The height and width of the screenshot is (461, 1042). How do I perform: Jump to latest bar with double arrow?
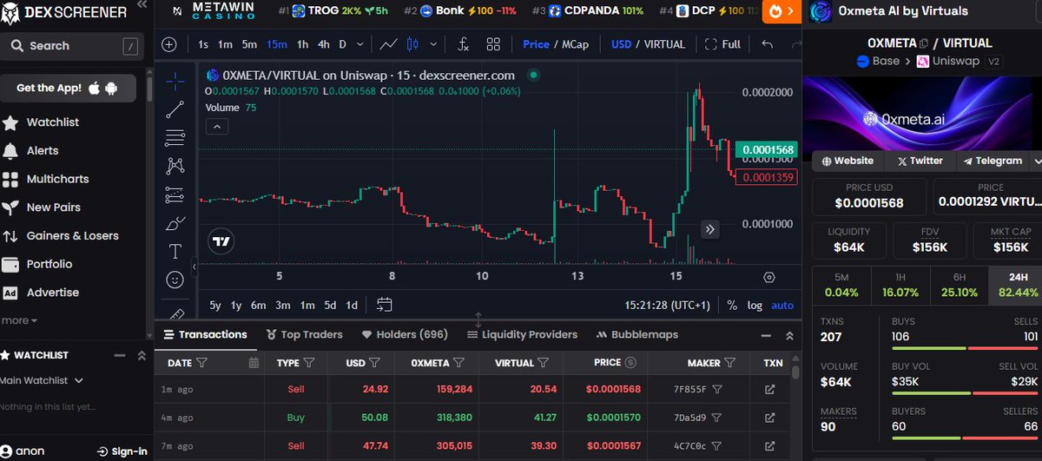[x=710, y=229]
